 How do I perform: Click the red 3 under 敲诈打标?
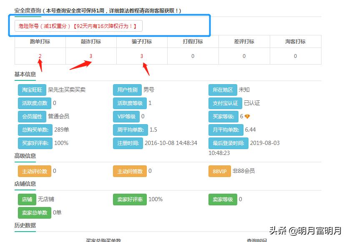click(x=90, y=55)
